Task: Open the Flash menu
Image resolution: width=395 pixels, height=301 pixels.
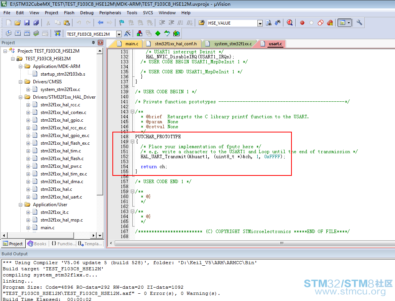Action: 69,13
